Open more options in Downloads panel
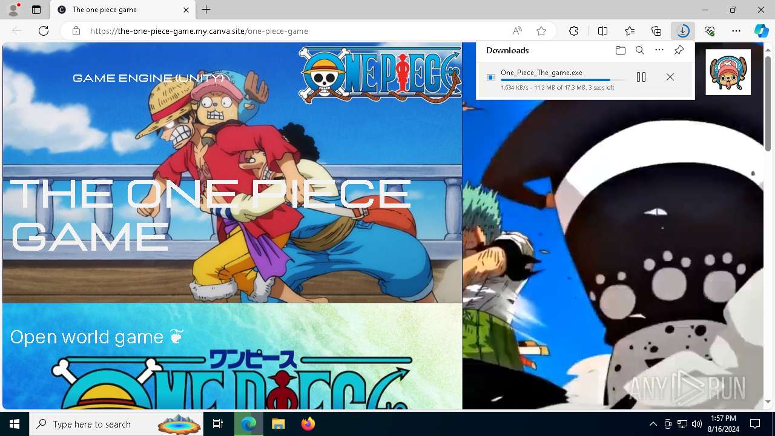Image resolution: width=775 pixels, height=436 pixels. [x=659, y=50]
